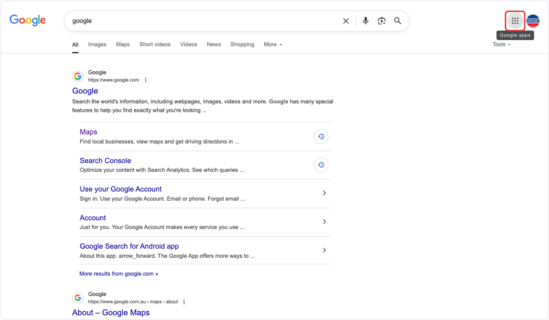The width and height of the screenshot is (549, 320).
Task: Expand the Account sitelink chevron
Action: (x=324, y=222)
